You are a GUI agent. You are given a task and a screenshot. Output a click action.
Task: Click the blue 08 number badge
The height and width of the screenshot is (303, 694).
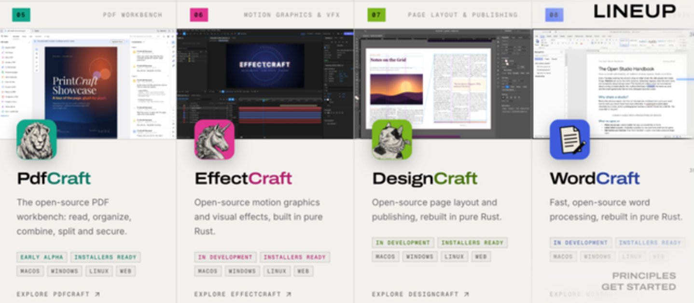tap(554, 14)
